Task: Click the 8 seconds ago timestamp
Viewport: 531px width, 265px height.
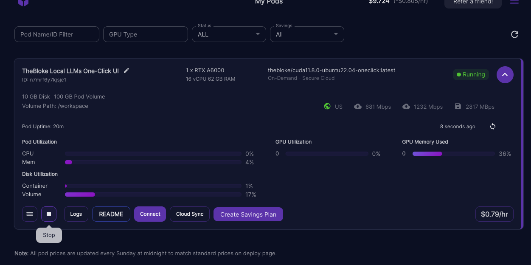Action: coord(458,127)
